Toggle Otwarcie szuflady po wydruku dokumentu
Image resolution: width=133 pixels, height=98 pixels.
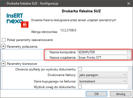(80, 69)
